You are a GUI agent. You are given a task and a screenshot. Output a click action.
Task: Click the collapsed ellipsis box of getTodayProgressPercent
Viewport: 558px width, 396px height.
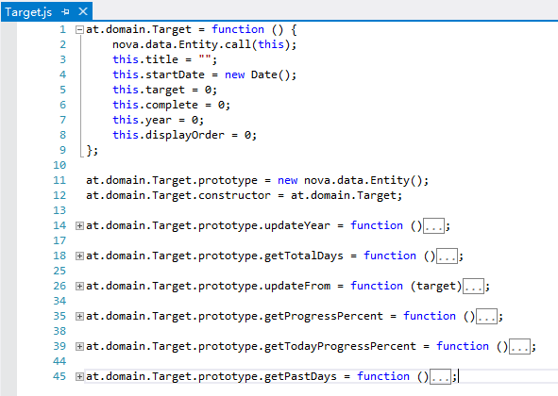(x=519, y=347)
